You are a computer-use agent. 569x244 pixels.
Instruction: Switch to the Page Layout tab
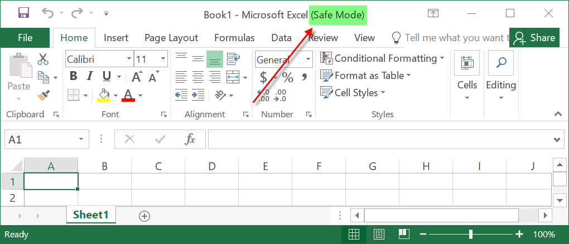tap(171, 38)
